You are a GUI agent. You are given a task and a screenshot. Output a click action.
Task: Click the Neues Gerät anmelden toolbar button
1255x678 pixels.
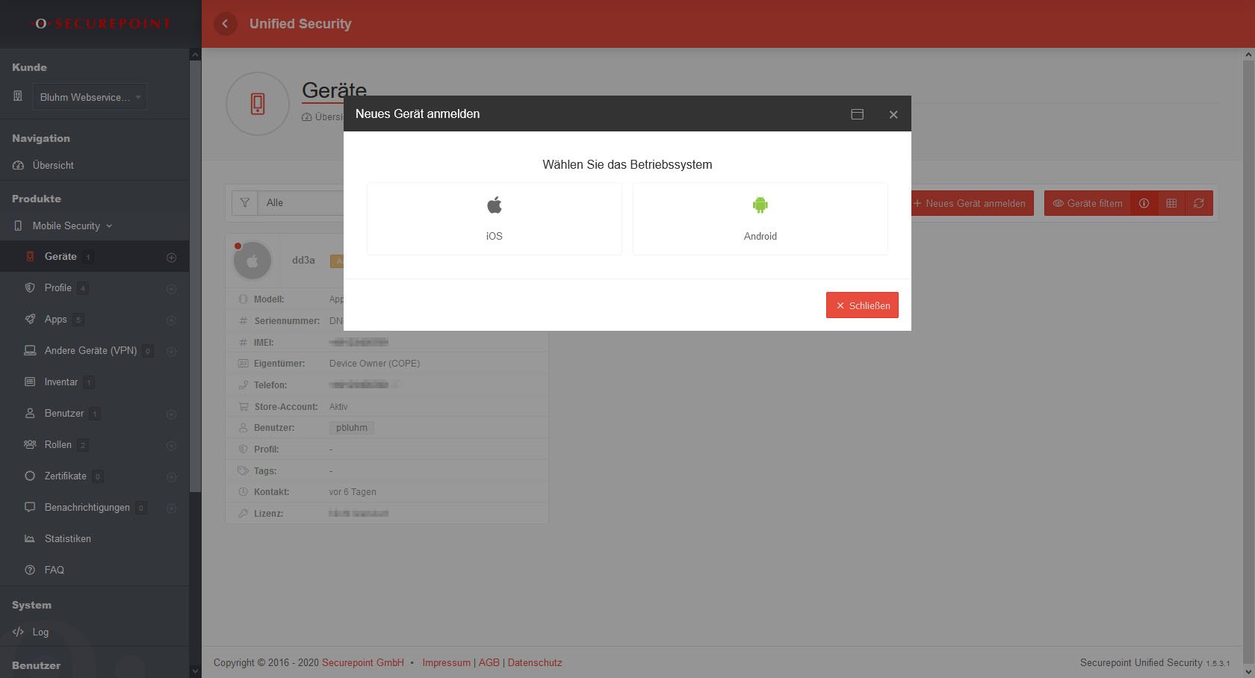[x=970, y=203]
